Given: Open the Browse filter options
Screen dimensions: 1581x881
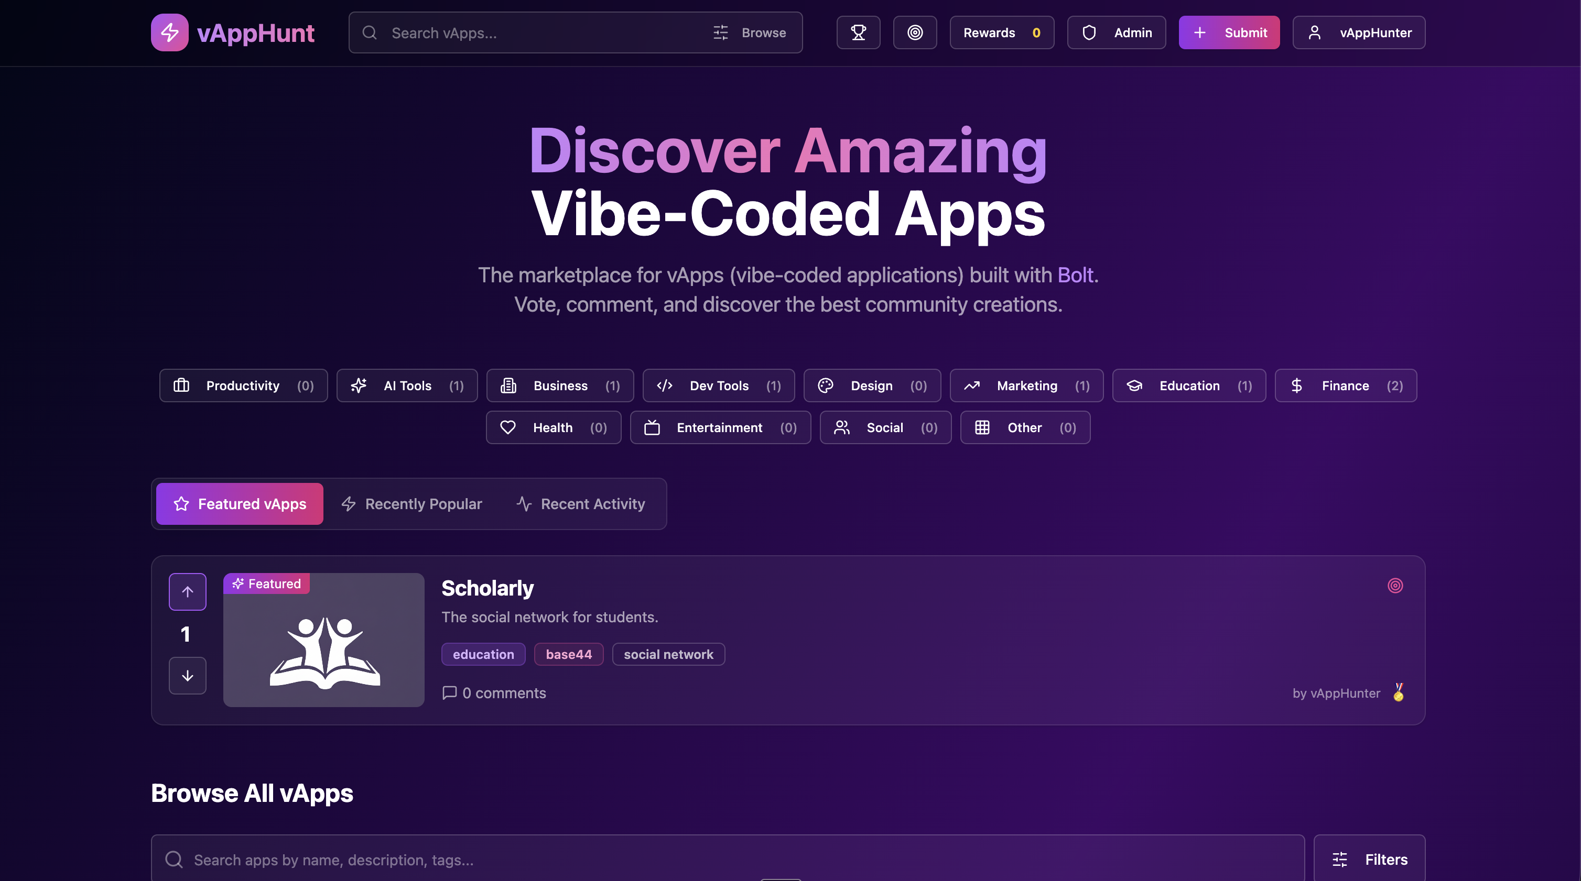Looking at the screenshot, I should (750, 32).
